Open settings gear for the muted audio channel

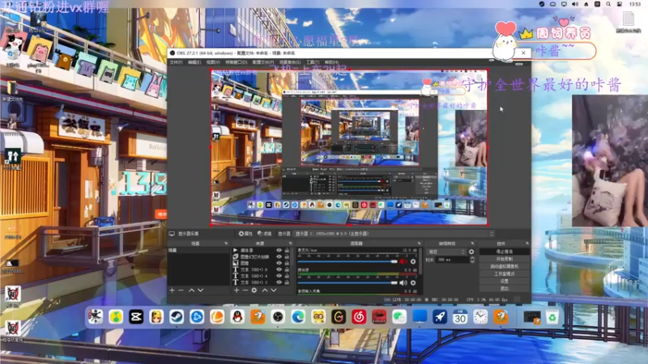(413, 261)
